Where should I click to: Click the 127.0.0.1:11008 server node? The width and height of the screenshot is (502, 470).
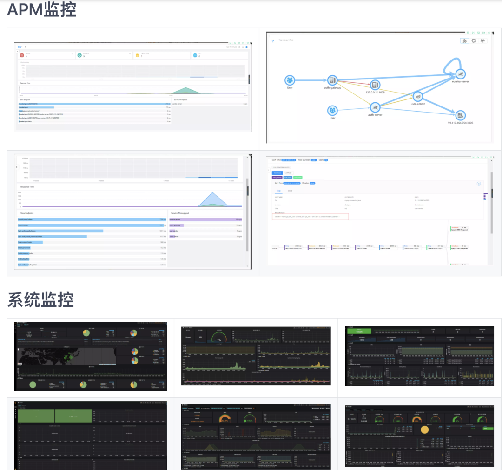pos(375,85)
